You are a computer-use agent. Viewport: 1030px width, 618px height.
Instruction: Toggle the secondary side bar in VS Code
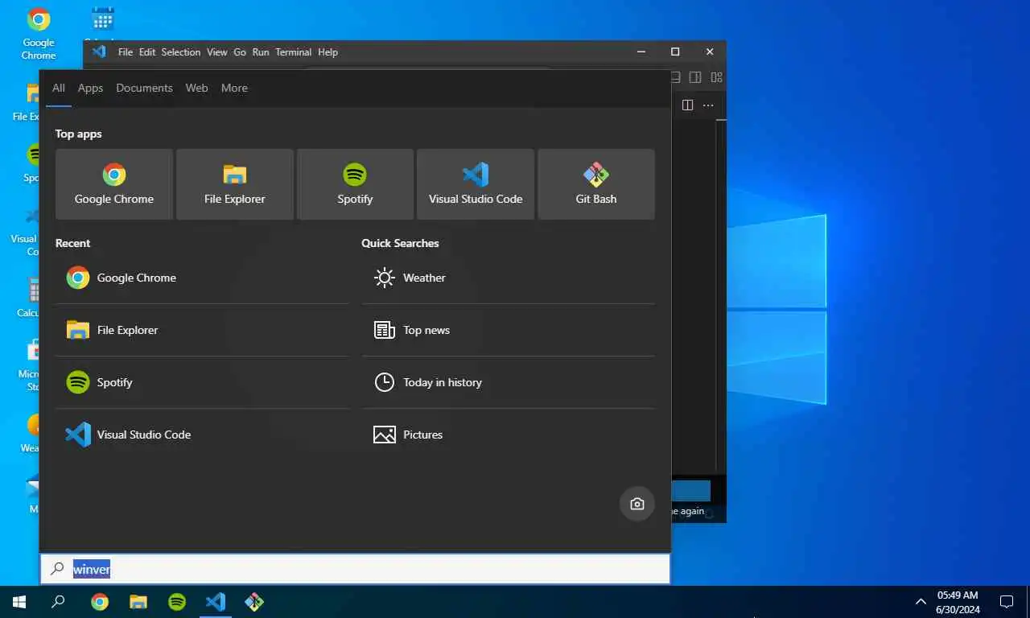point(695,77)
